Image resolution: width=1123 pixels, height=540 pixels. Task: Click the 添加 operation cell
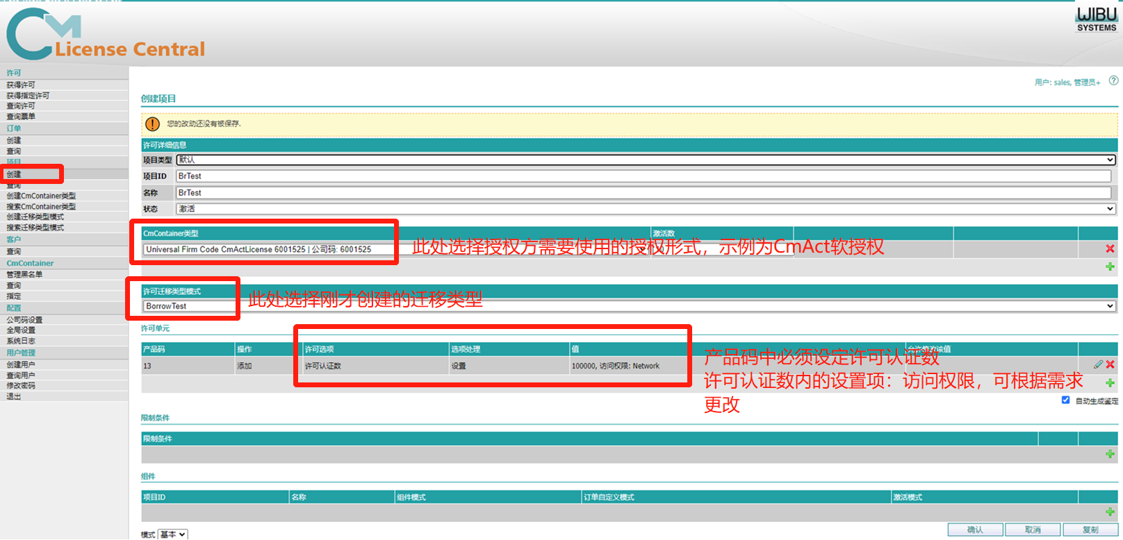[x=268, y=366]
